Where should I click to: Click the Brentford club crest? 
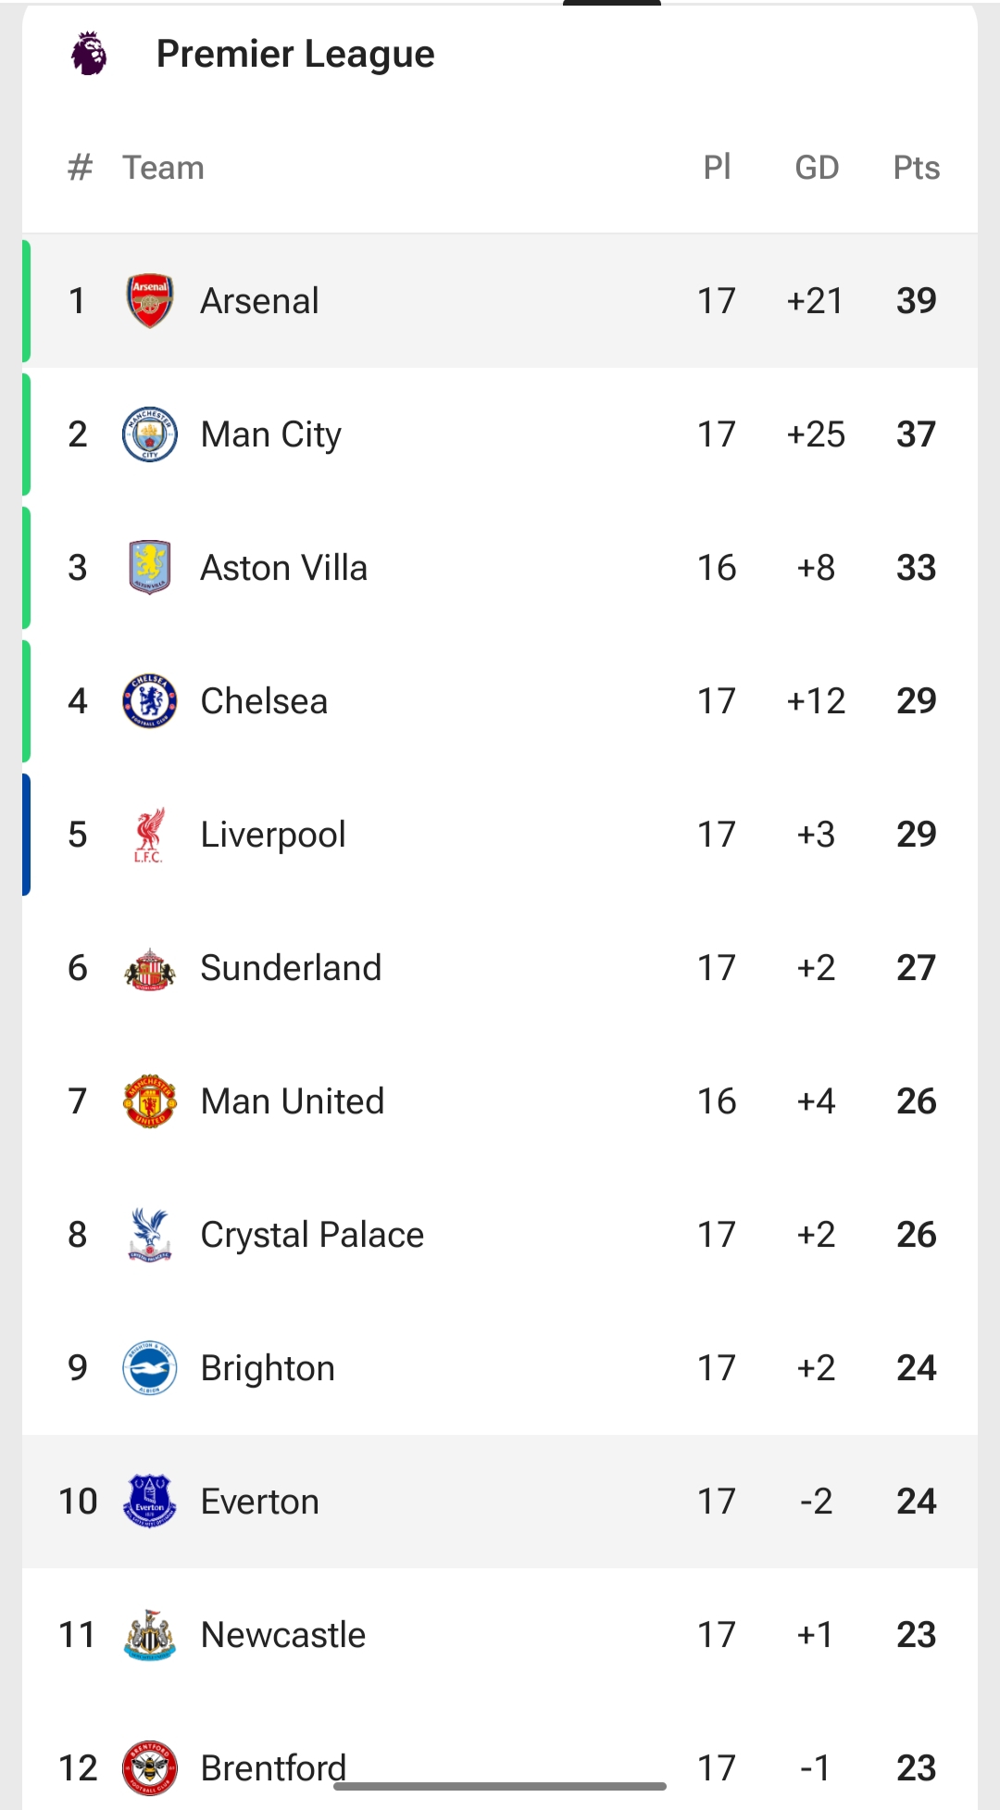pos(149,1767)
